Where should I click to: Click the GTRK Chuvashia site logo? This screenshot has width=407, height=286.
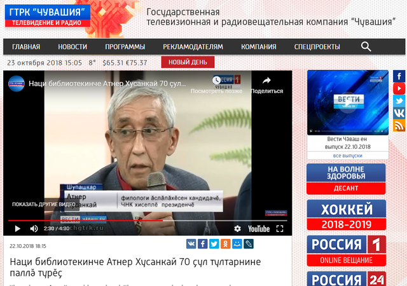(48, 16)
